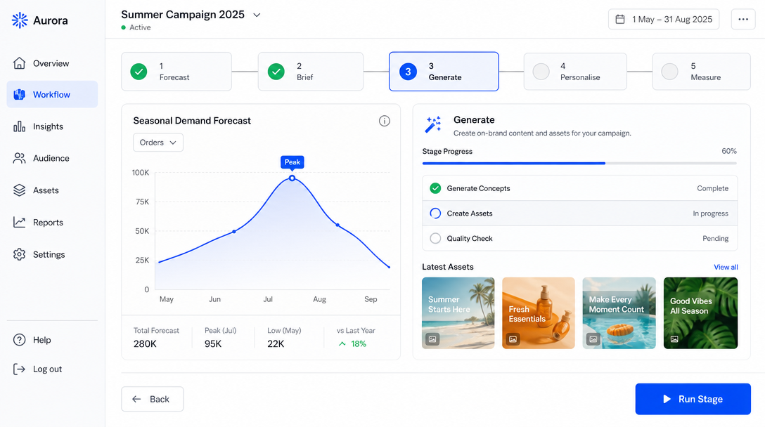Click image icon on Fresh Essentials asset
Viewport: 765px width, 427px height.
513,339
